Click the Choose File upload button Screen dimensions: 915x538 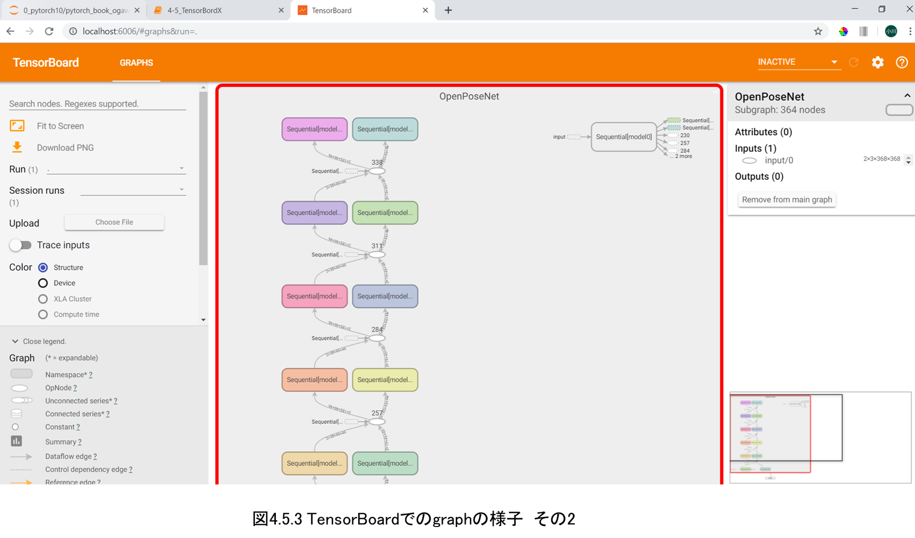click(x=114, y=222)
